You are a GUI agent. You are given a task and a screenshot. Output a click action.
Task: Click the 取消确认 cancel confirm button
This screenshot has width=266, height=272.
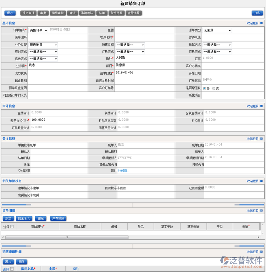87,13
